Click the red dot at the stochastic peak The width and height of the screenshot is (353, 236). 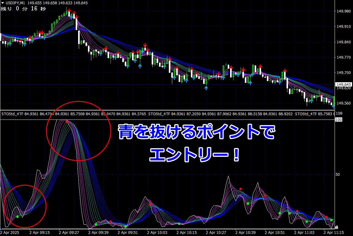66,121
